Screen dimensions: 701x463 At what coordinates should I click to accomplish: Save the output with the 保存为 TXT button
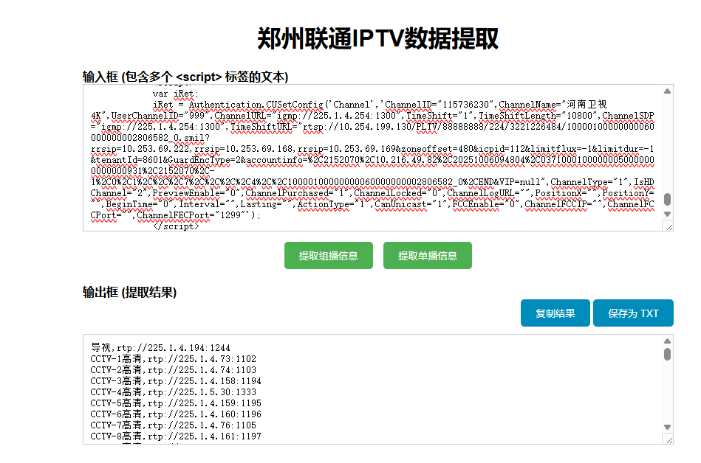coord(632,313)
